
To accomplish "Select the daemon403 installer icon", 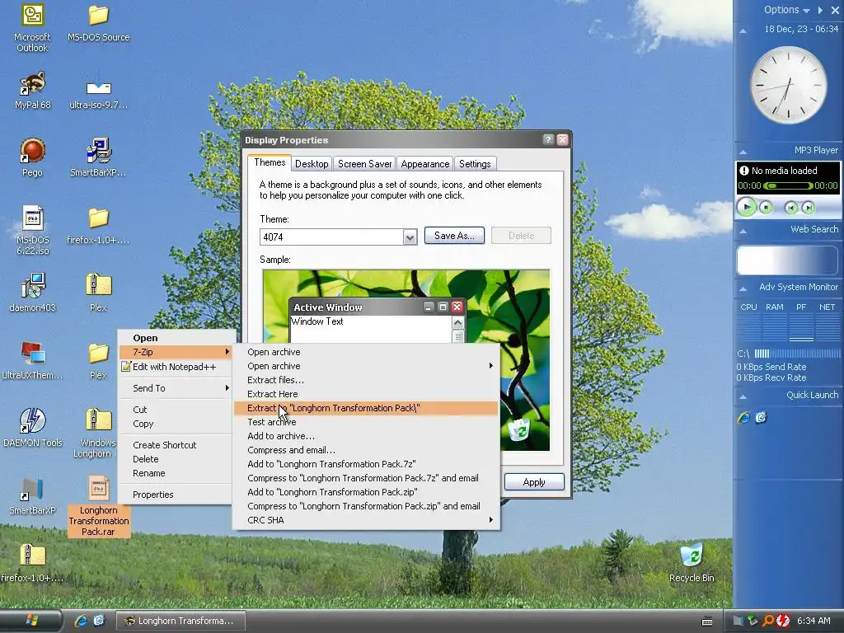I will pyautogui.click(x=32, y=286).
